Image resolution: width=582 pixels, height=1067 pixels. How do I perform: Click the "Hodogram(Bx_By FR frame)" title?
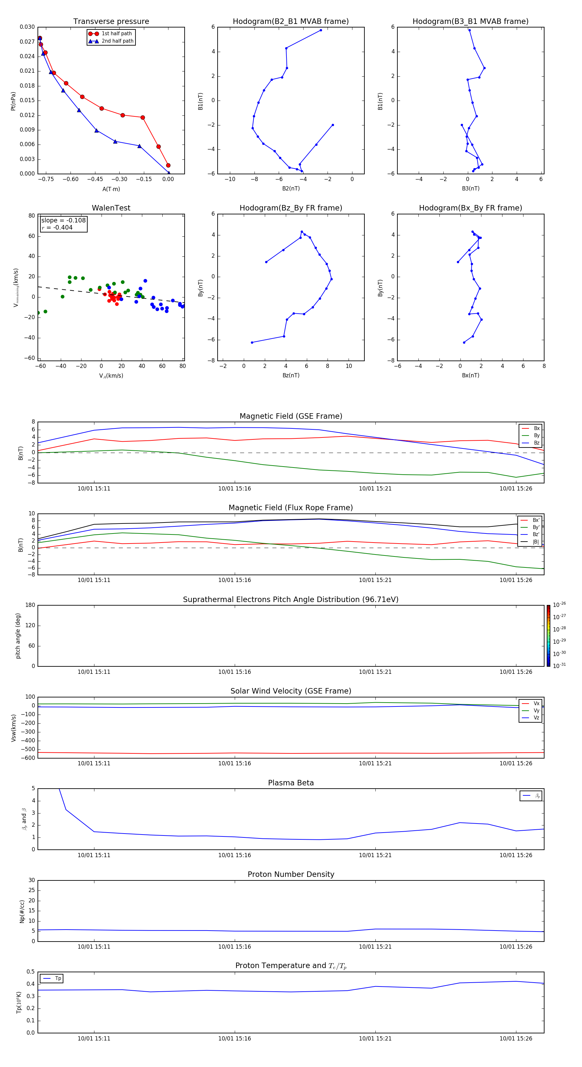pos(470,208)
